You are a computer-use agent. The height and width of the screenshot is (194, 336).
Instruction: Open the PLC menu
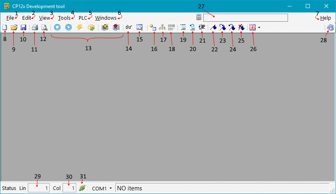pos(83,18)
